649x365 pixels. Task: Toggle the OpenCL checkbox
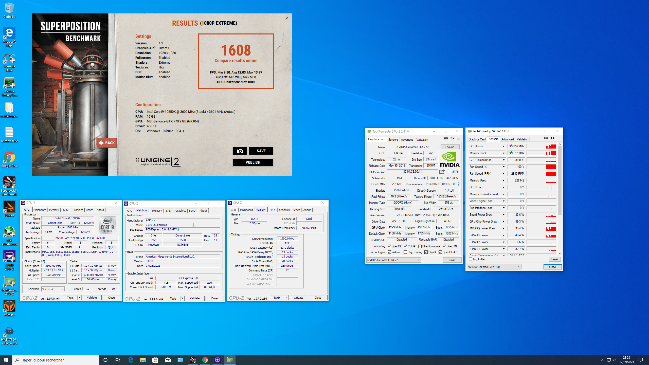pyautogui.click(x=389, y=246)
